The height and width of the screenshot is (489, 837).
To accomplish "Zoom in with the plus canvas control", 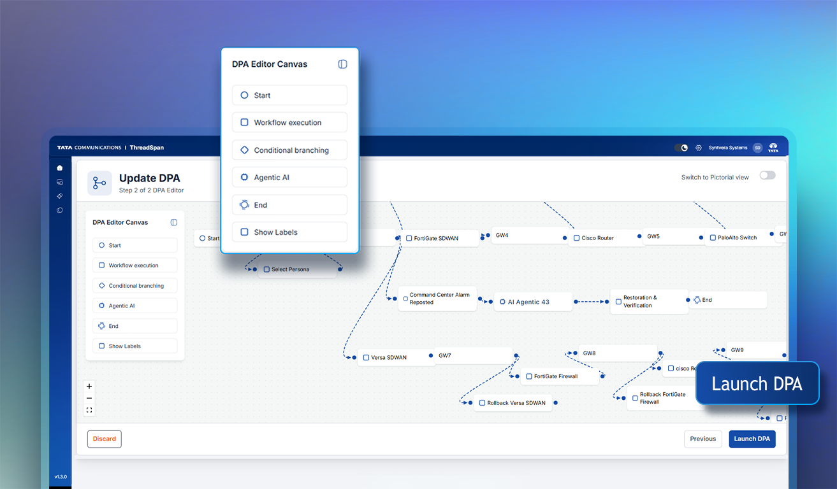I will tap(89, 386).
